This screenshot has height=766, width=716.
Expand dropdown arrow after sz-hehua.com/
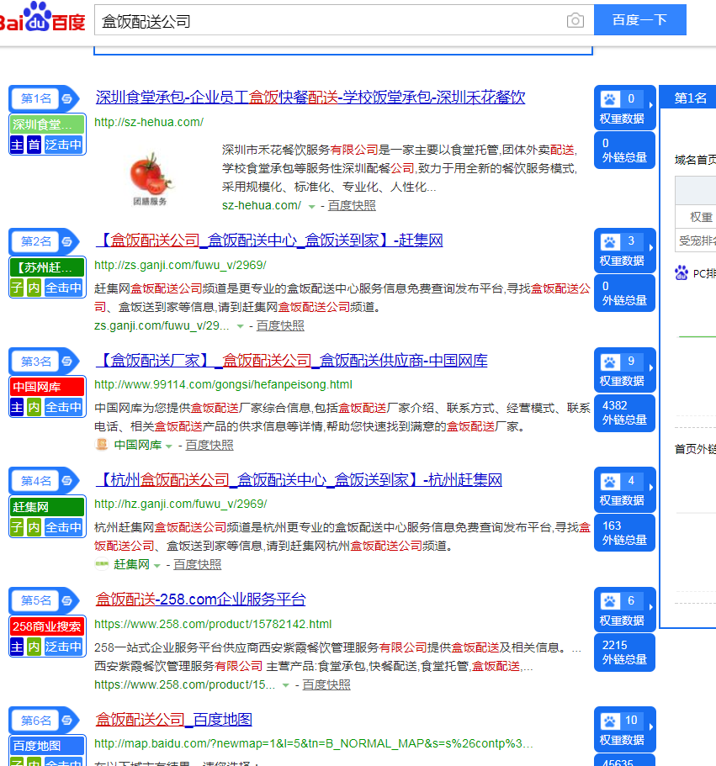312,207
